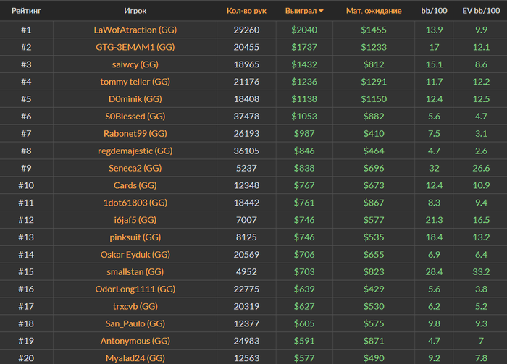Open player trxcvb (GG)
The image size is (507, 364).
pyautogui.click(x=135, y=307)
